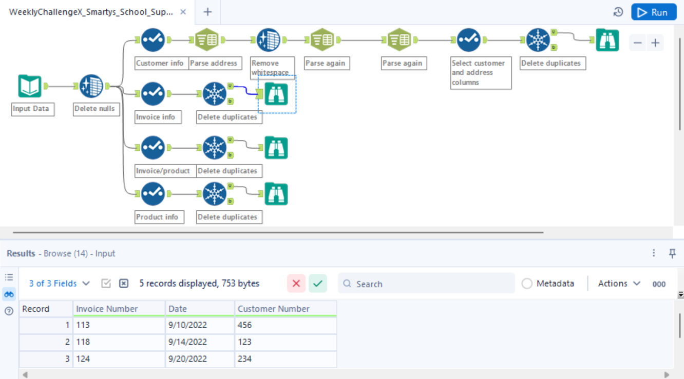The width and height of the screenshot is (684, 379).
Task: Click the Unique tool after Invoice info
Action: pyautogui.click(x=214, y=94)
